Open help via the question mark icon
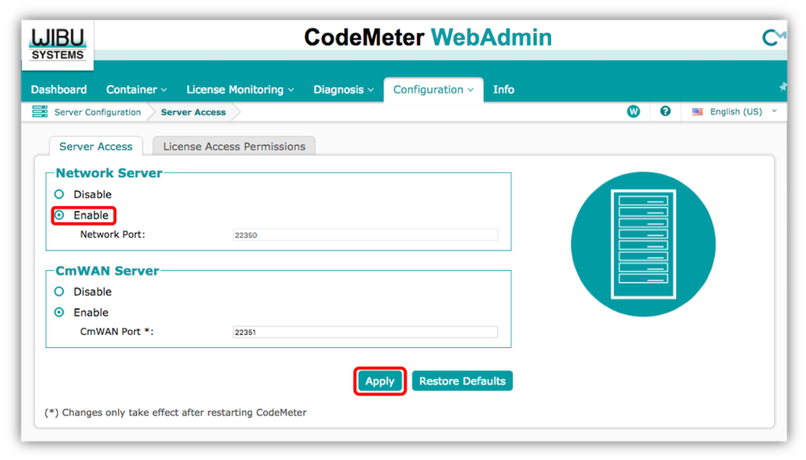Viewport: 806px width, 460px height. point(665,111)
